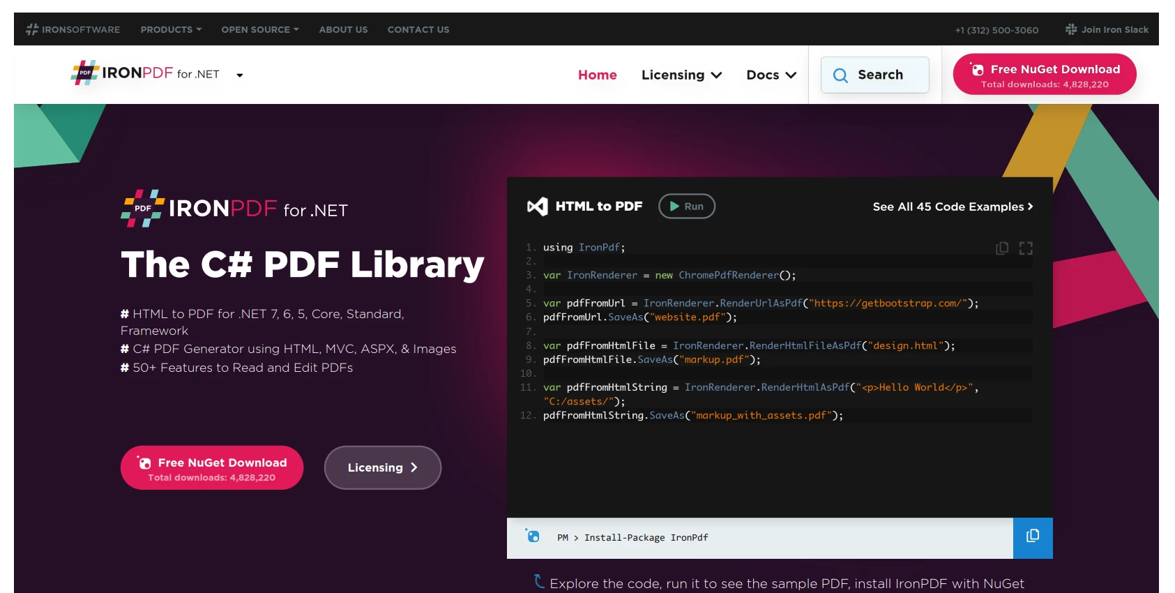Image resolution: width=1175 pixels, height=593 pixels.
Task: Click the magnifier icon in Search box
Action: 840,75
